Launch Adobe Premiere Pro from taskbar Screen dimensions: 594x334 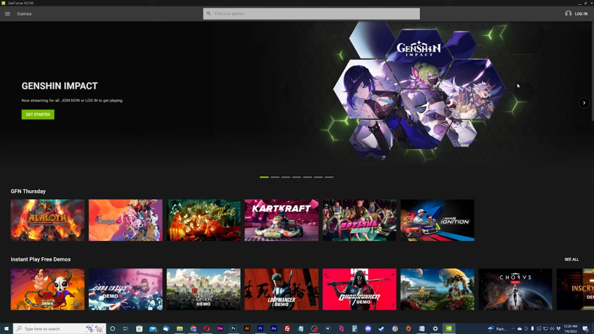pyautogui.click(x=260, y=329)
